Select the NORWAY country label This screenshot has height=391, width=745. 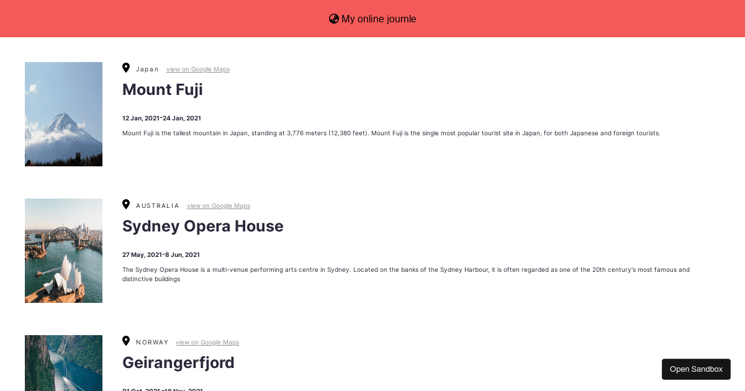click(152, 342)
